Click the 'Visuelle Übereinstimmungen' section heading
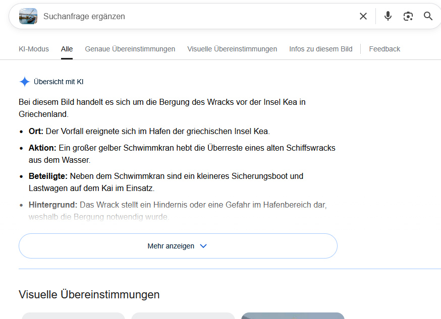This screenshot has width=441, height=319. 89,294
